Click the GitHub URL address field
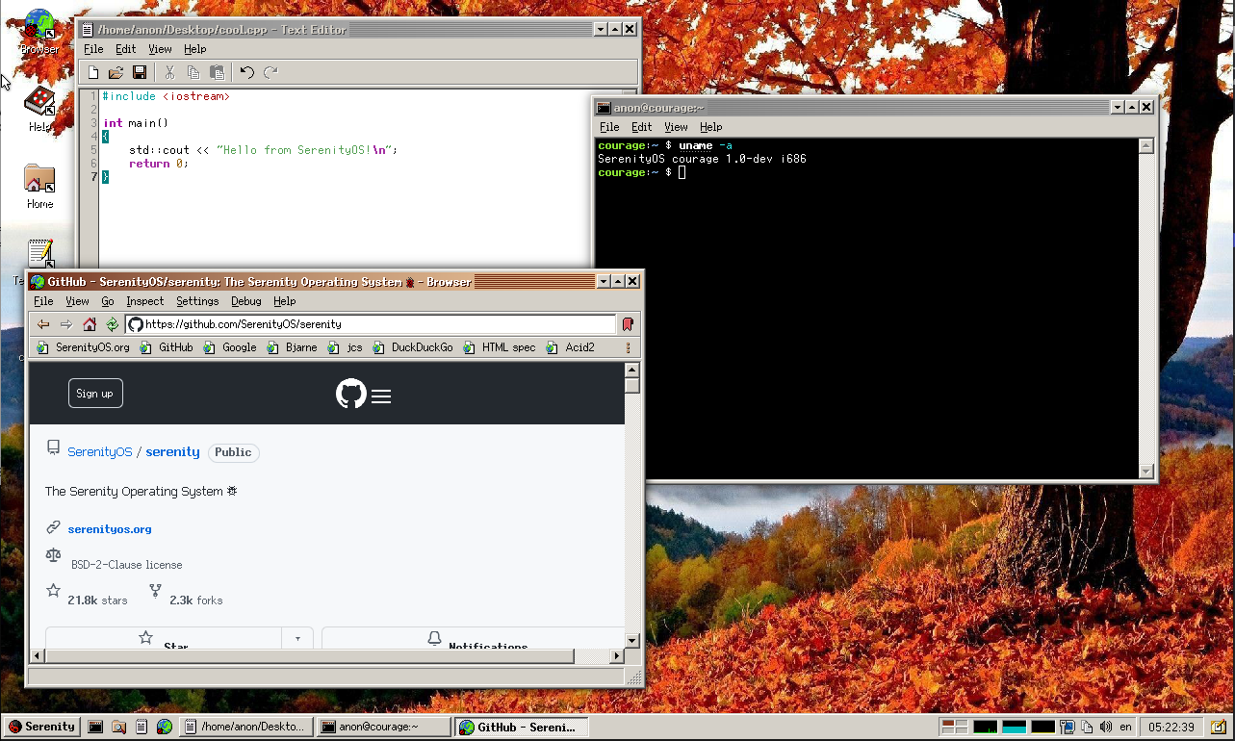Screen dimensions: 1235x741 click(375, 324)
